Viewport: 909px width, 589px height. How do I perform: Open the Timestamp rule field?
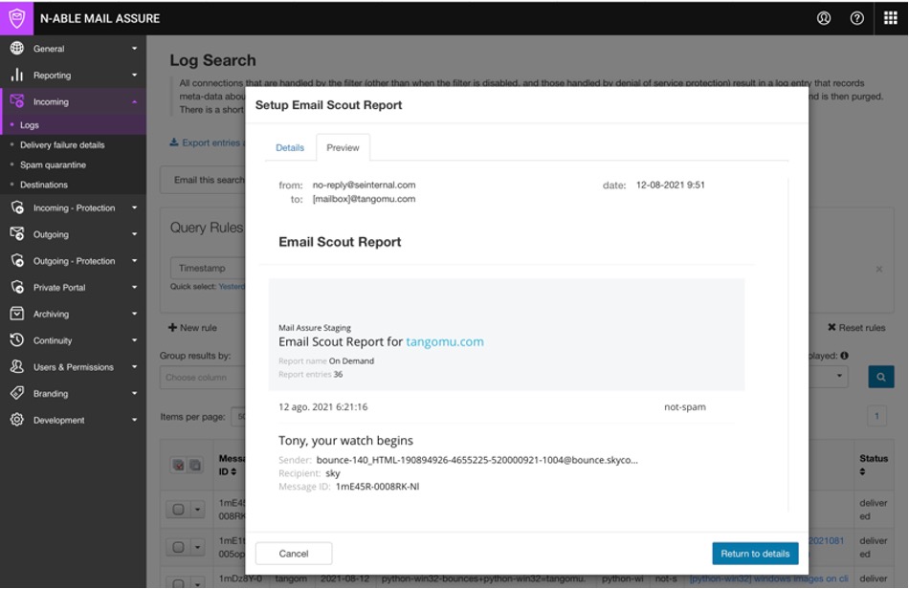click(208, 268)
